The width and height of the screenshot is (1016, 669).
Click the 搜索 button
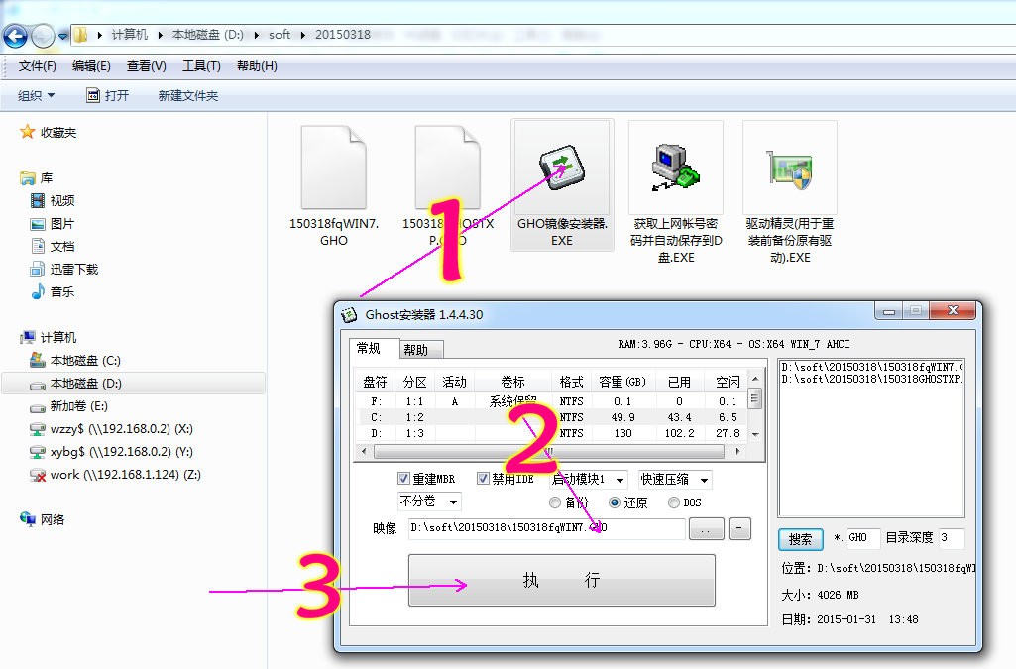pos(800,539)
